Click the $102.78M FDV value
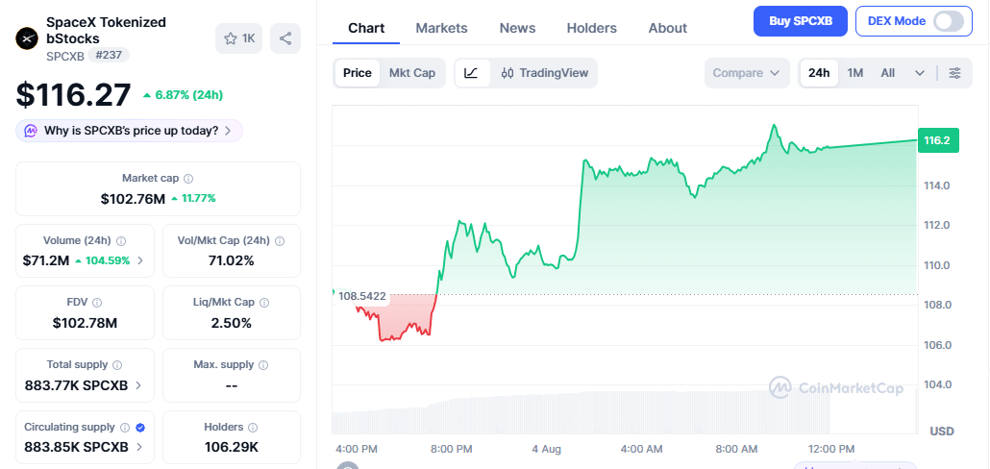This screenshot has height=469, width=990. (x=85, y=323)
